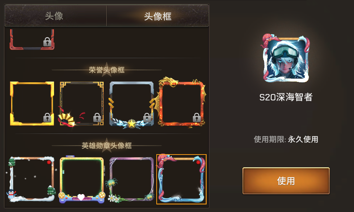Screen dimensions: 354x212
Task: Click the lock icon on dragon frame
Action: pos(197,117)
